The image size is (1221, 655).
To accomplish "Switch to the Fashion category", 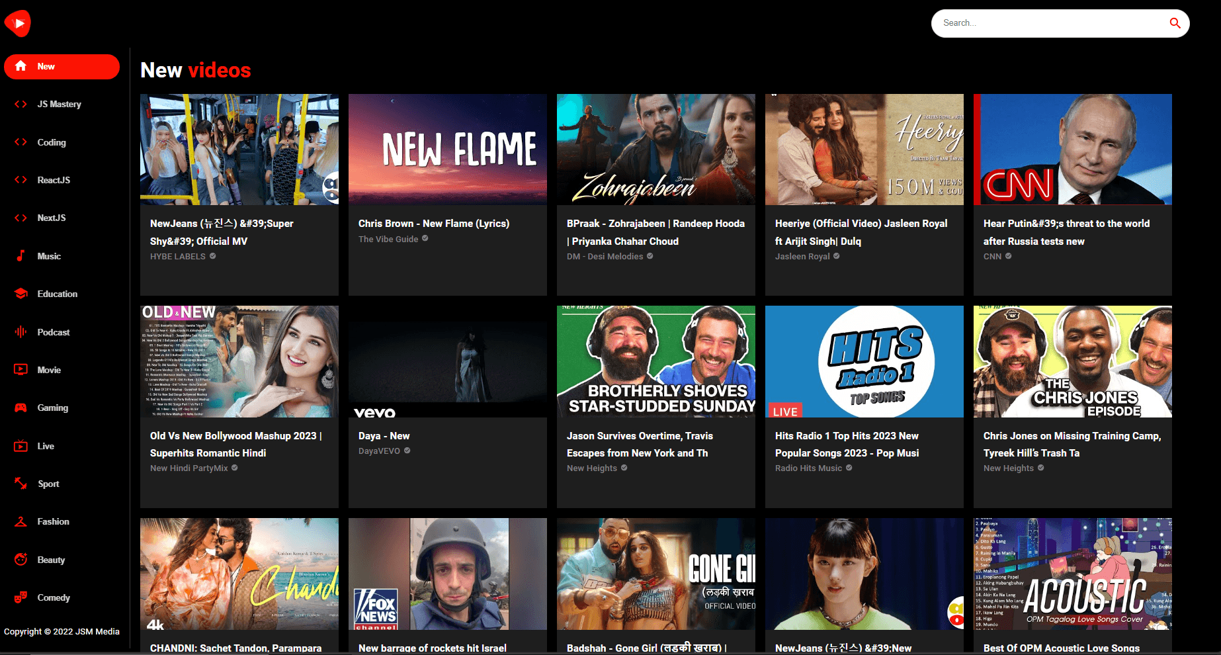I will pyautogui.click(x=62, y=521).
